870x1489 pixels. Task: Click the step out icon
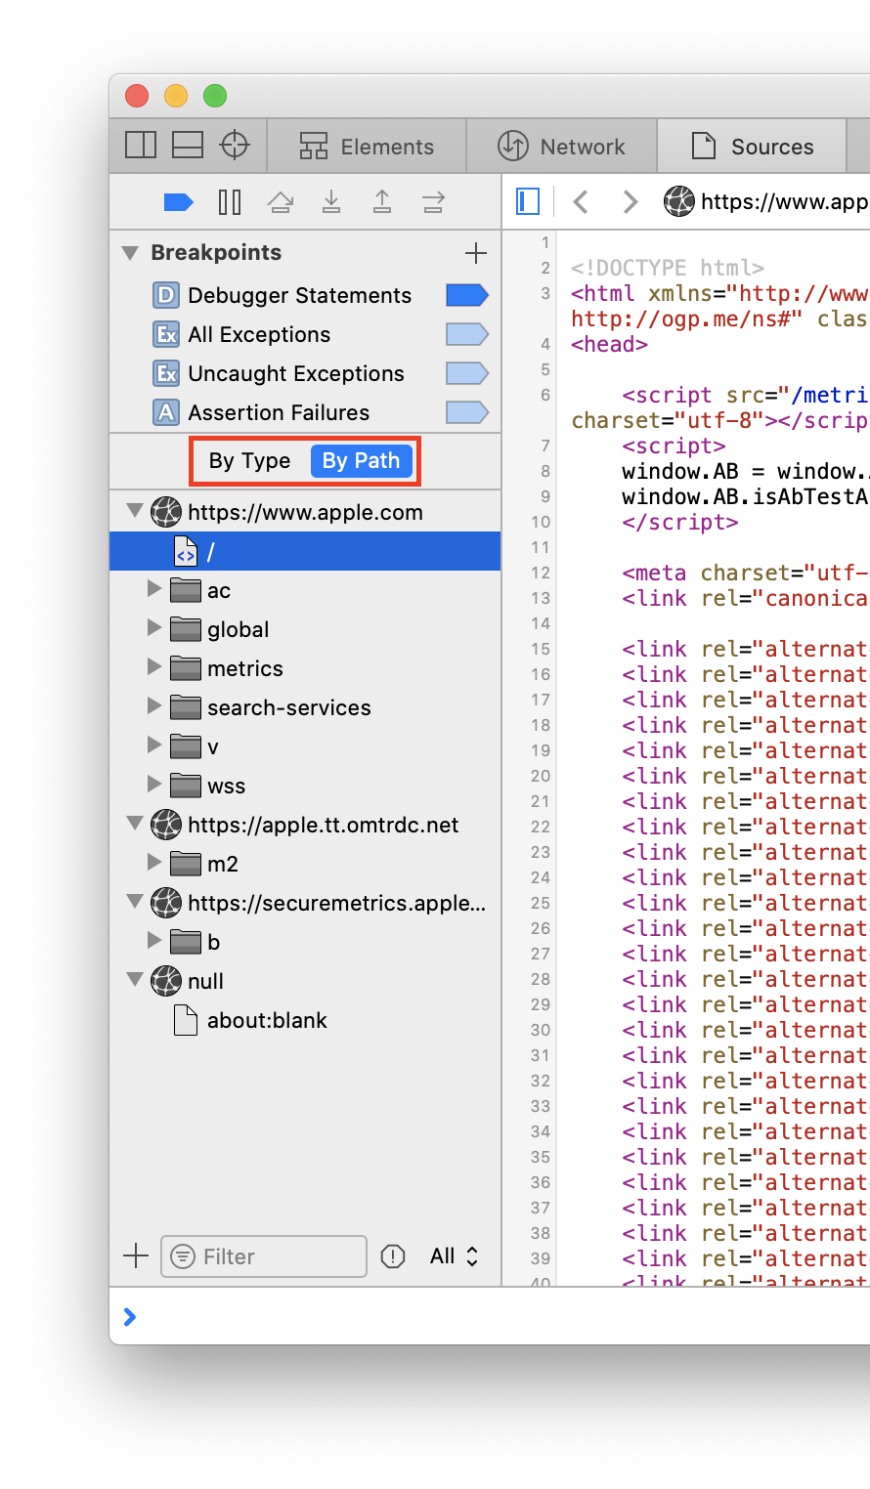[x=382, y=202]
